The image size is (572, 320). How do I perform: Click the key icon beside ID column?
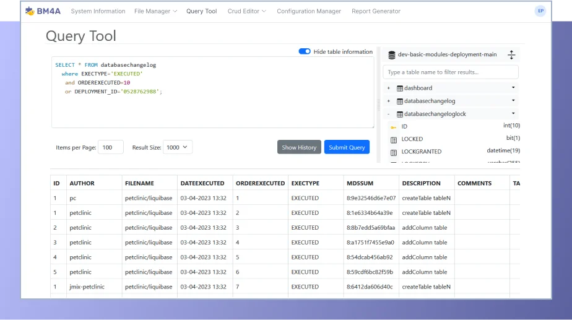tap(393, 127)
